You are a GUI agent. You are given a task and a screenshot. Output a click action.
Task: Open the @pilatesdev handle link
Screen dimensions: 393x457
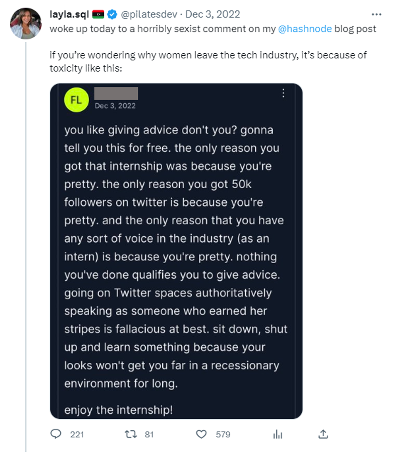(x=149, y=14)
